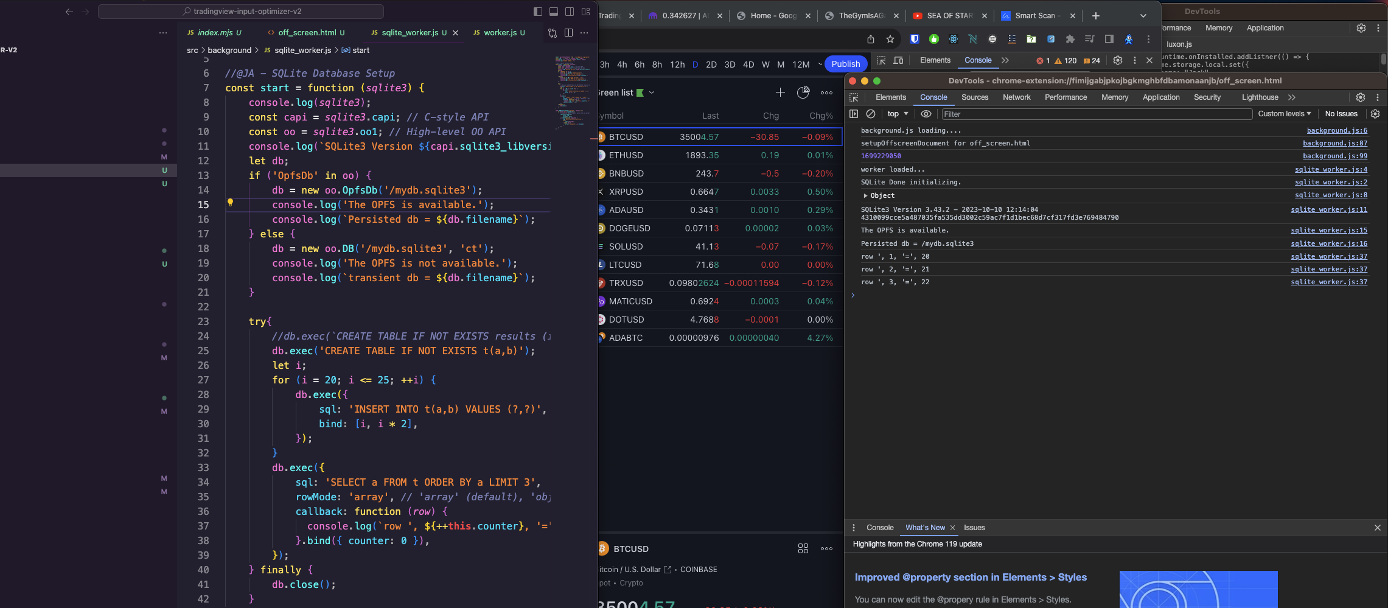Open Chrome Extensions puzzle icon
Viewport: 1388px width, 608px height.
coord(1070,39)
